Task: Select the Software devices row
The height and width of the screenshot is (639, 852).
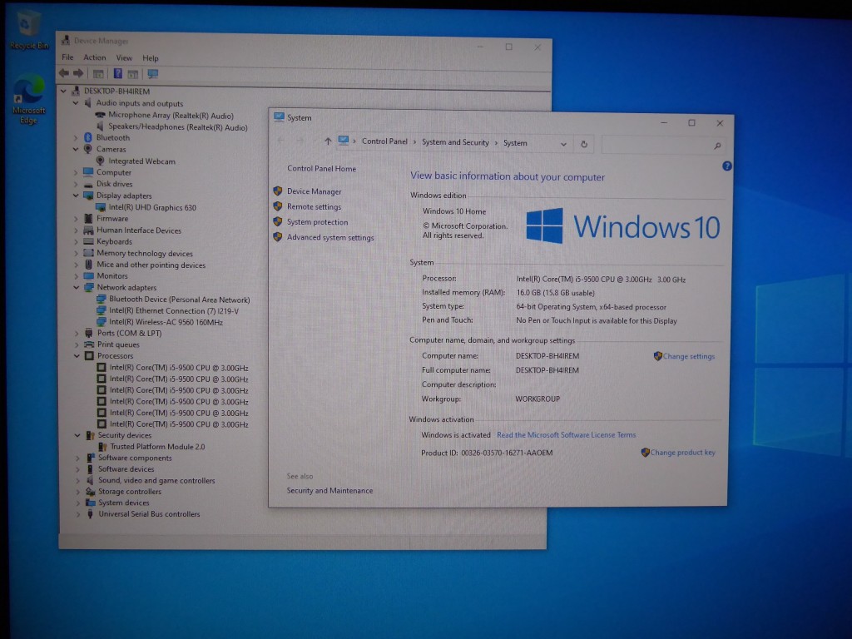Action: point(126,469)
